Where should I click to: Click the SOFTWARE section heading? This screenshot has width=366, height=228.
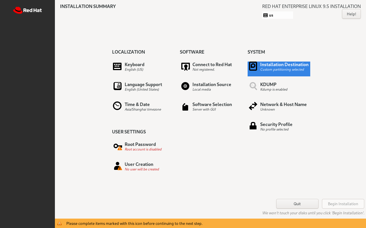pos(192,52)
